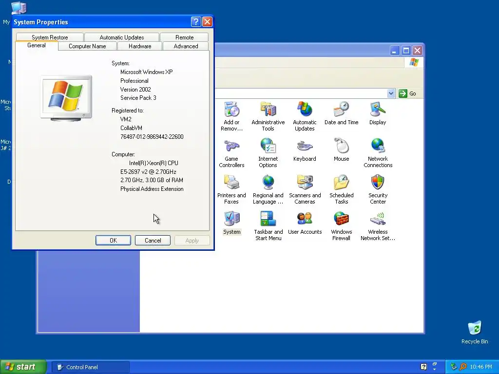Minimize the Control Panel window
The height and width of the screenshot is (374, 499).
[394, 50]
